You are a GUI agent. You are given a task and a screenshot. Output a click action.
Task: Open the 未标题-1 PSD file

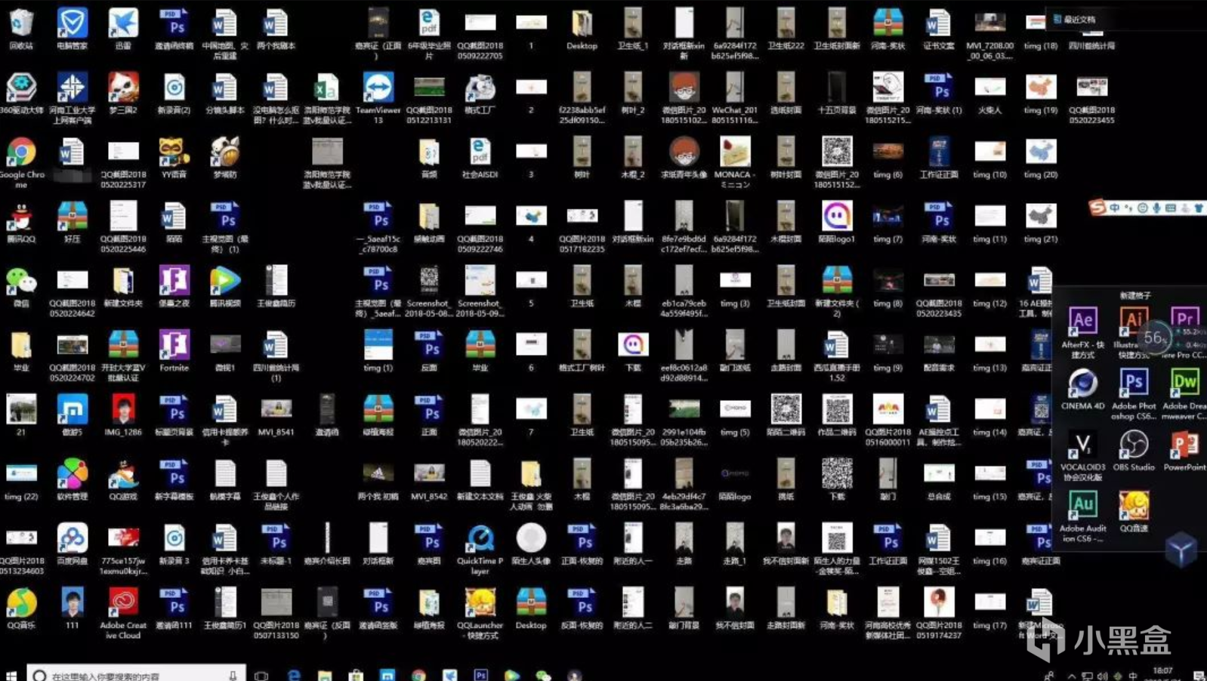[276, 544]
